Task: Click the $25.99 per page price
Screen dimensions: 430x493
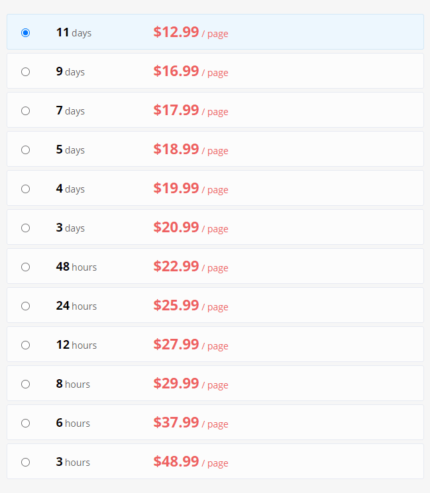Action: coord(191,306)
